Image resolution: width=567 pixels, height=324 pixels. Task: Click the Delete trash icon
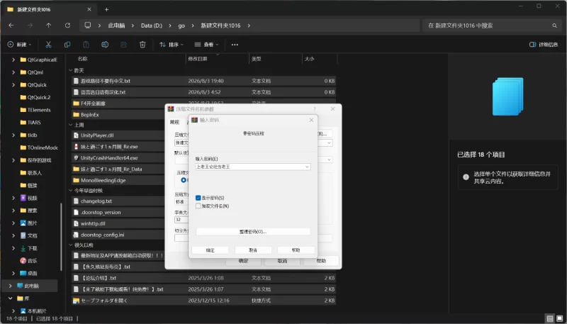142,45
